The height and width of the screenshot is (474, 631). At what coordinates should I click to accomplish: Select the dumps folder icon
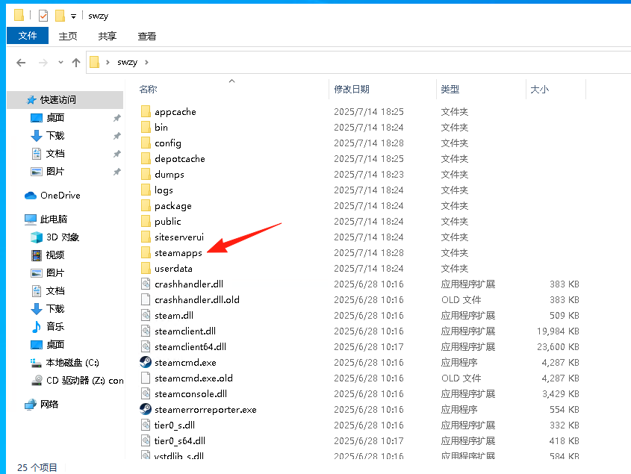pos(146,174)
